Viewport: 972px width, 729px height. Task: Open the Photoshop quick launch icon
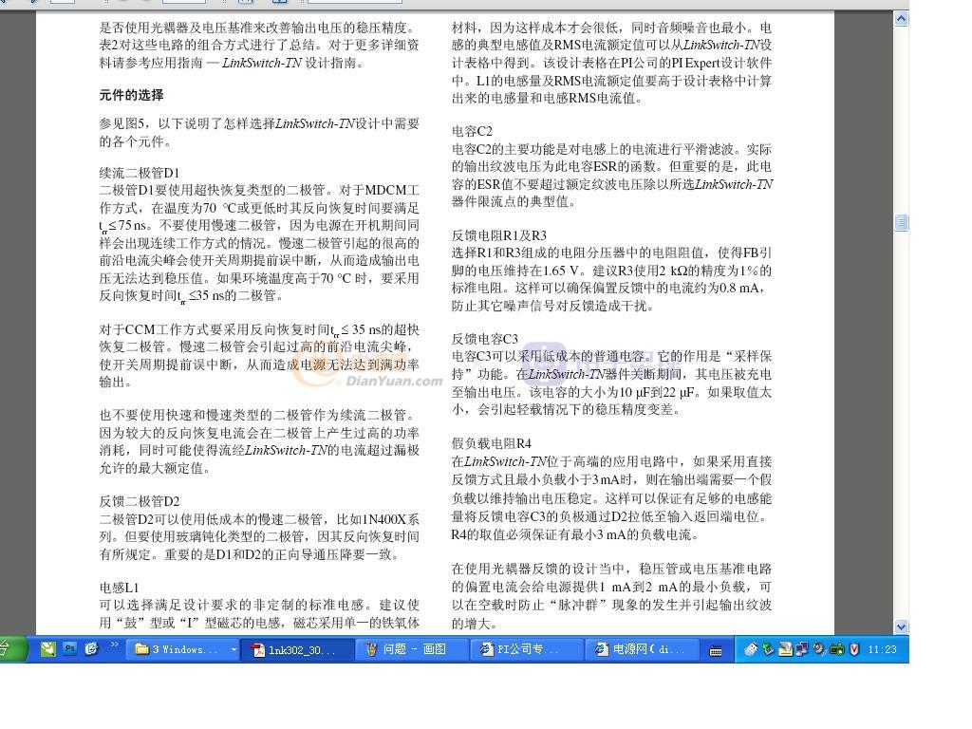tap(70, 648)
